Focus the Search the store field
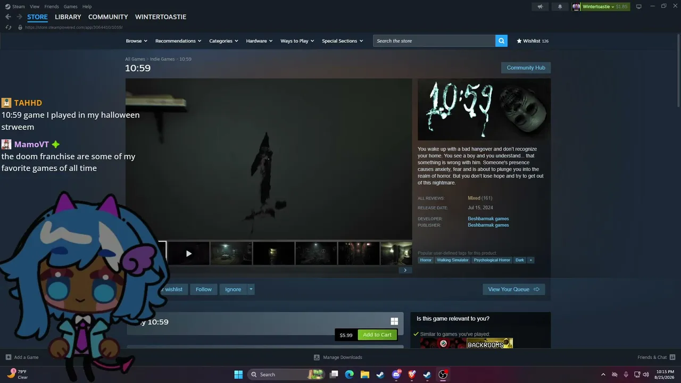 (x=434, y=41)
